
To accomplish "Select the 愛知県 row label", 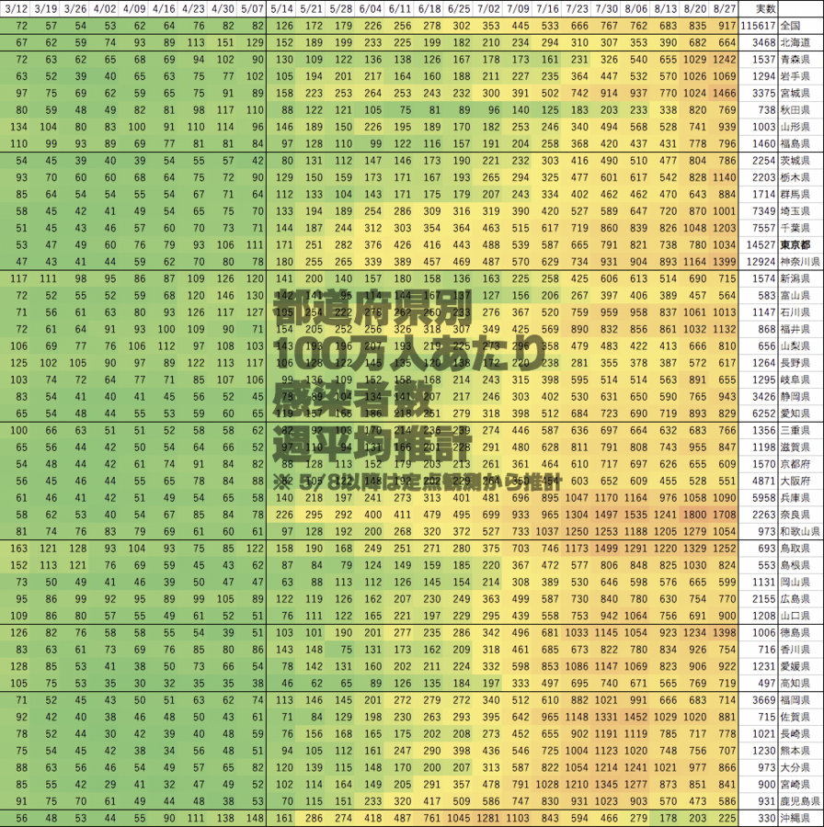I will pos(795,413).
